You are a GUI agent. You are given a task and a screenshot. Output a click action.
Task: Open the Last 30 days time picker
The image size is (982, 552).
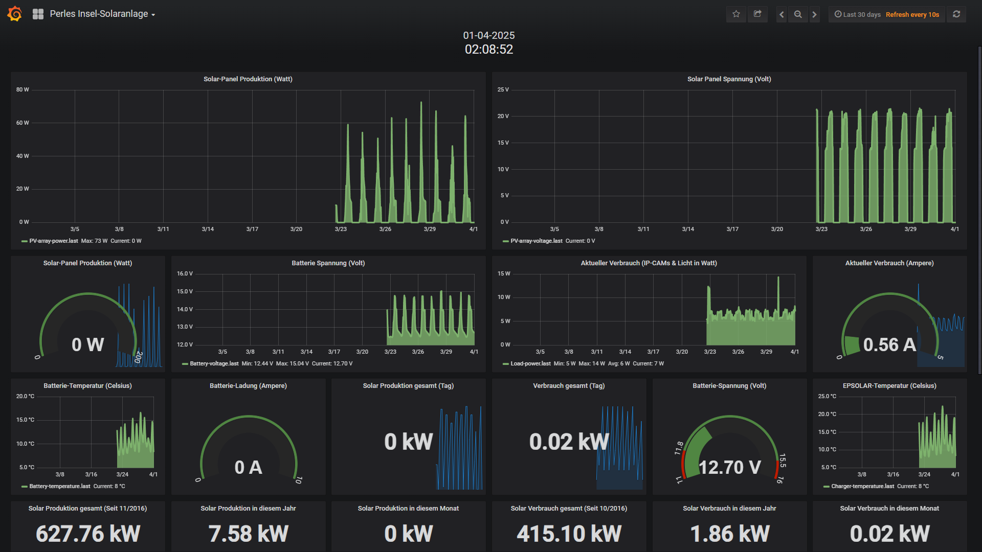[858, 14]
